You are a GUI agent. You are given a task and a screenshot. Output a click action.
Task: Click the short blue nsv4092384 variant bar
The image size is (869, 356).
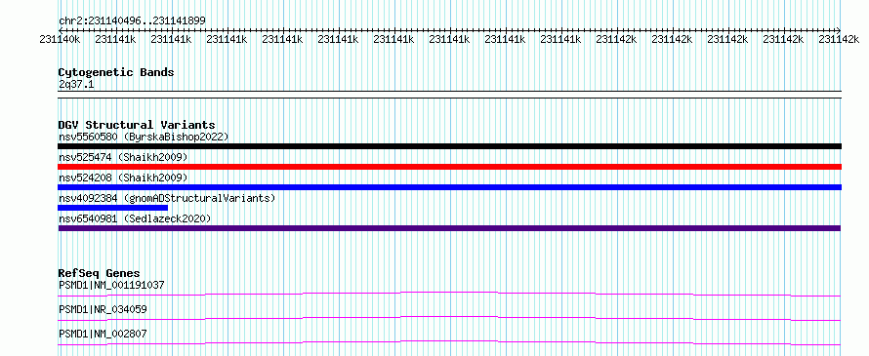click(113, 208)
